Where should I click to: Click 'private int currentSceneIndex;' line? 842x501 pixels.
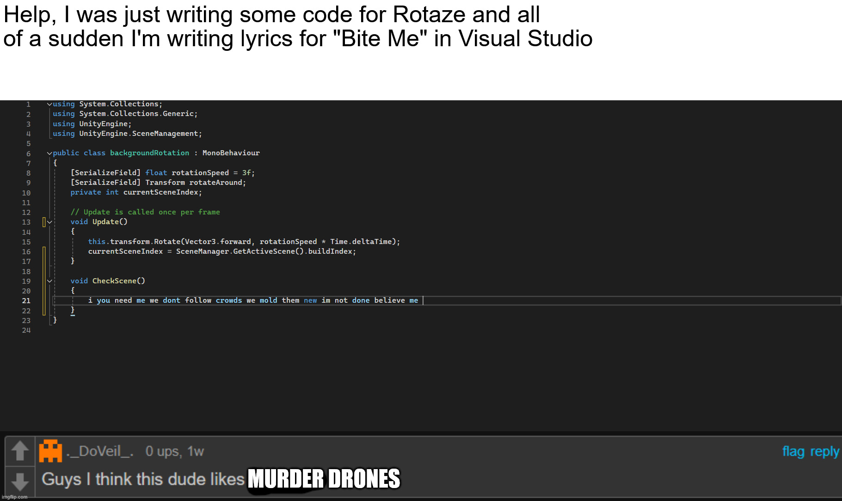click(136, 192)
